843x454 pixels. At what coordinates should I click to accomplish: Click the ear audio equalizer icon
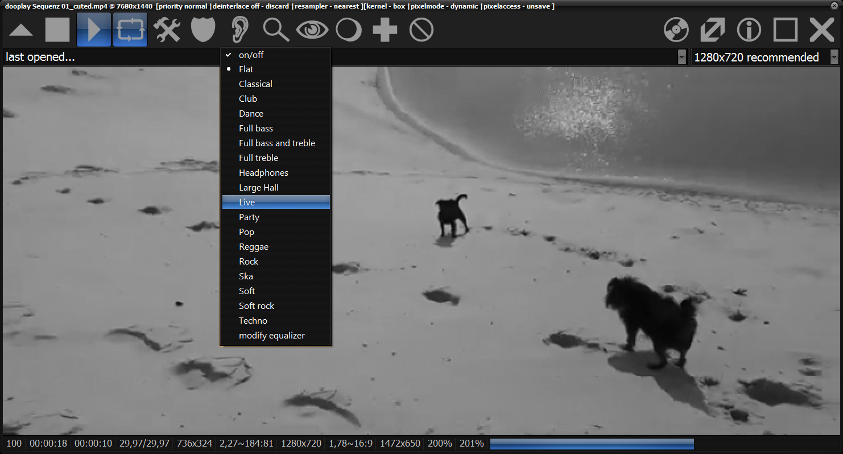pyautogui.click(x=239, y=30)
